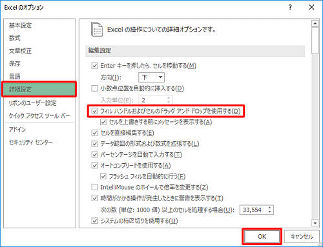Enable 小数点位置を自動的に挿入する checkbox
Screen dimensions: 323x247
94,88
